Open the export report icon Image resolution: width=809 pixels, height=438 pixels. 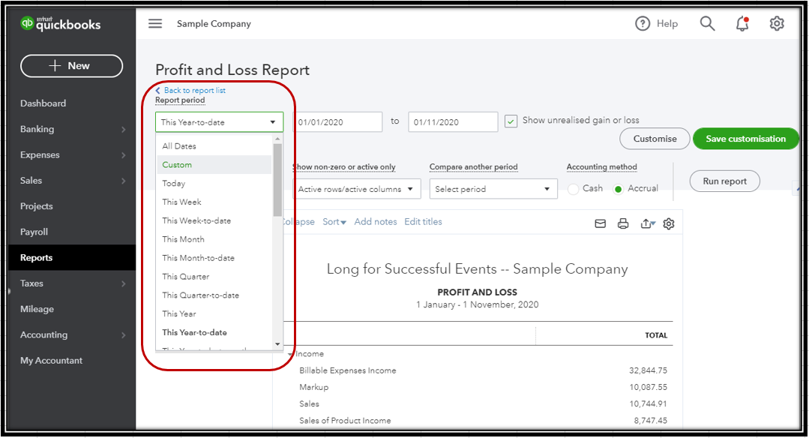click(x=648, y=224)
